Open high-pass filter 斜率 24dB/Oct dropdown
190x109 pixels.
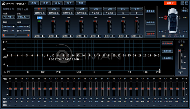[x=9, y=26]
